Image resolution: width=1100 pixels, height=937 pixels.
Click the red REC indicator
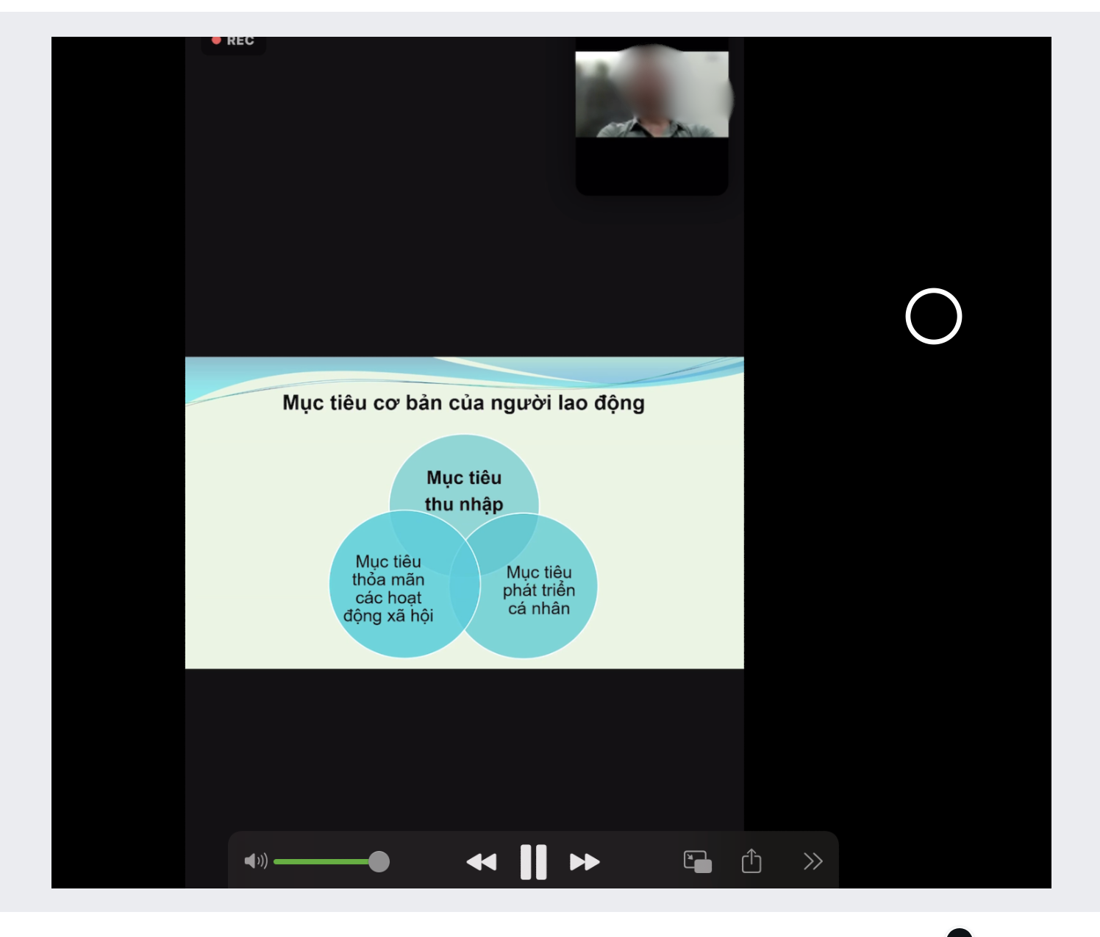coord(233,41)
